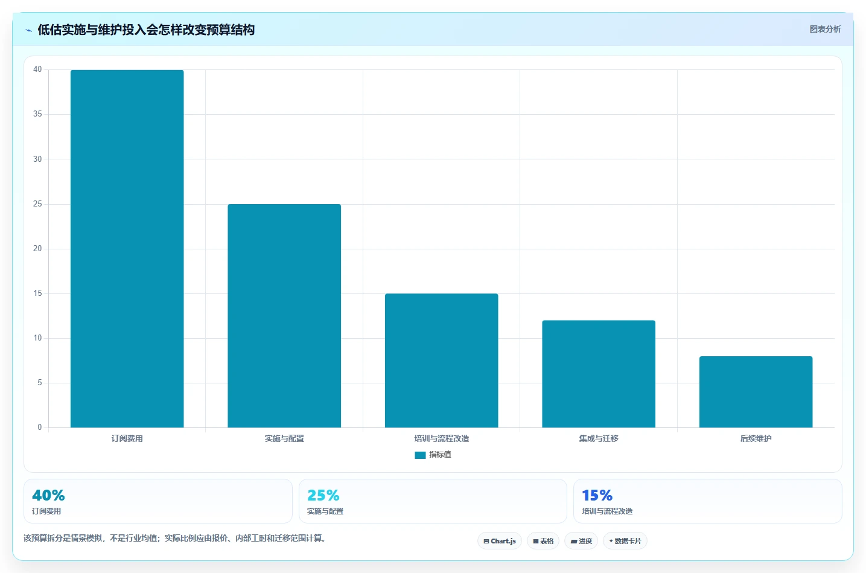The image size is (866, 573).
Task: Open the 25% 实施与配置 stat card
Action: [433, 501]
